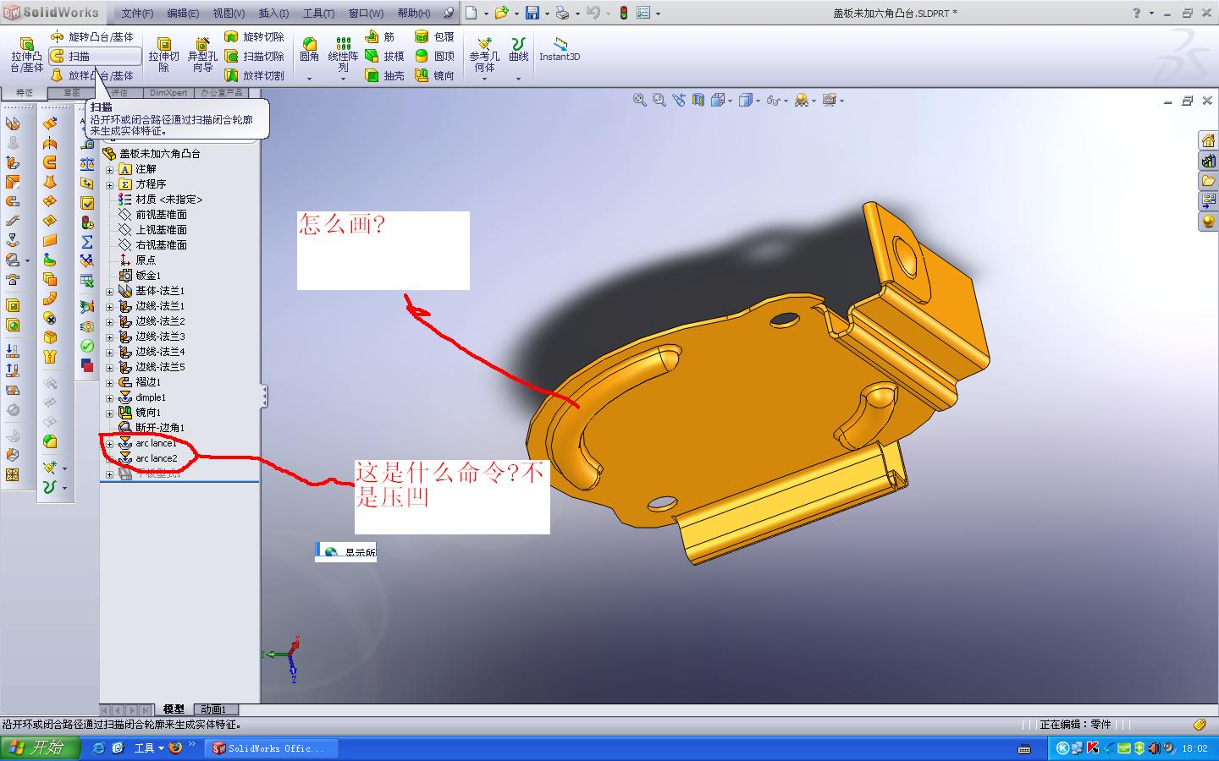Click the Windows 开始 (Start) button

click(x=40, y=748)
